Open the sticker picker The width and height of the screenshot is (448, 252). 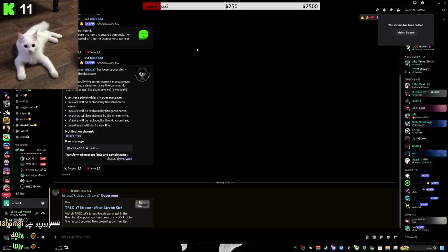point(381,237)
